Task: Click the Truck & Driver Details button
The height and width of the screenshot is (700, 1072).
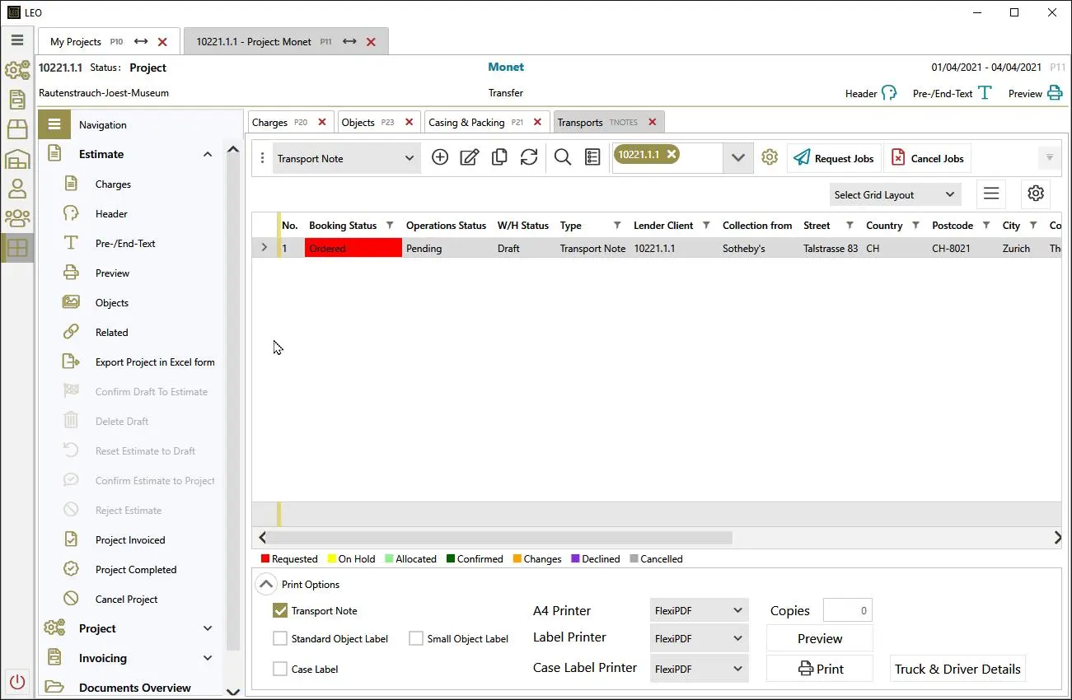Action: tap(957, 669)
